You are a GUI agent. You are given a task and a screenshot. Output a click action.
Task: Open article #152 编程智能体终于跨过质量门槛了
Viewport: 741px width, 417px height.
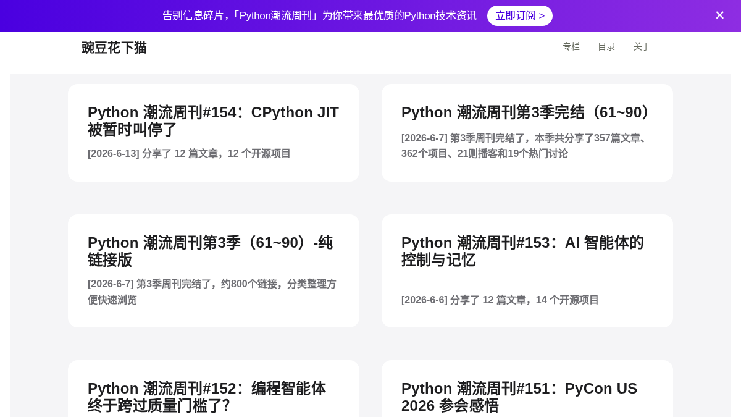207,397
